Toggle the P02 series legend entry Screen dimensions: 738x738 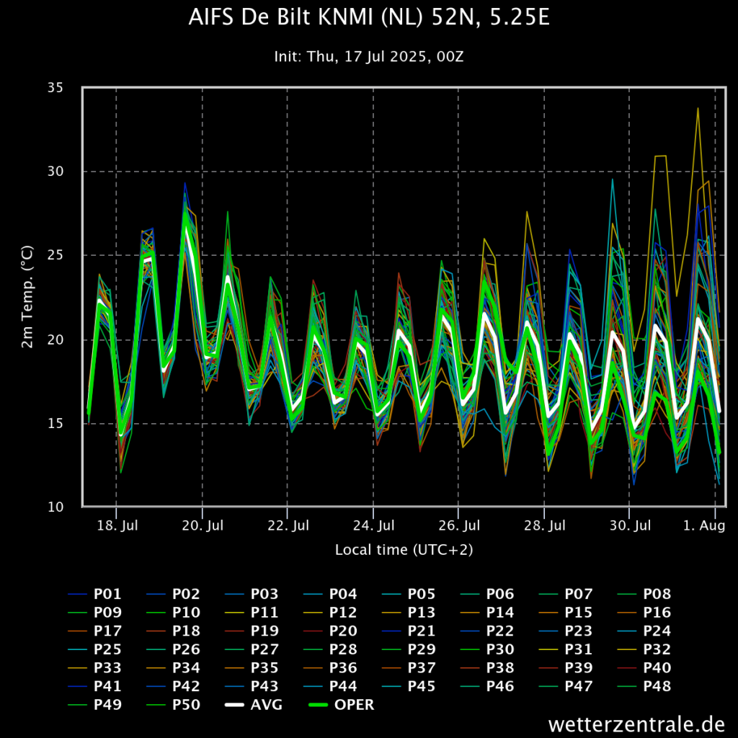point(173,594)
